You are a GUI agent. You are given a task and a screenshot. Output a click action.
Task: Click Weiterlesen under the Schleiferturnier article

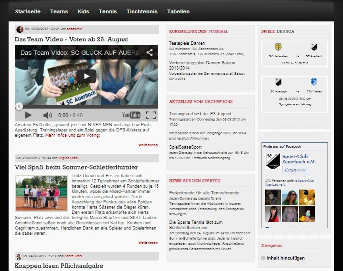click(148, 242)
